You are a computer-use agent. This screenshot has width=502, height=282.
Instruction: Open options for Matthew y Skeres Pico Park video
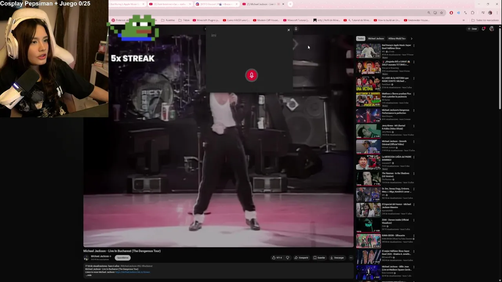pos(414,94)
